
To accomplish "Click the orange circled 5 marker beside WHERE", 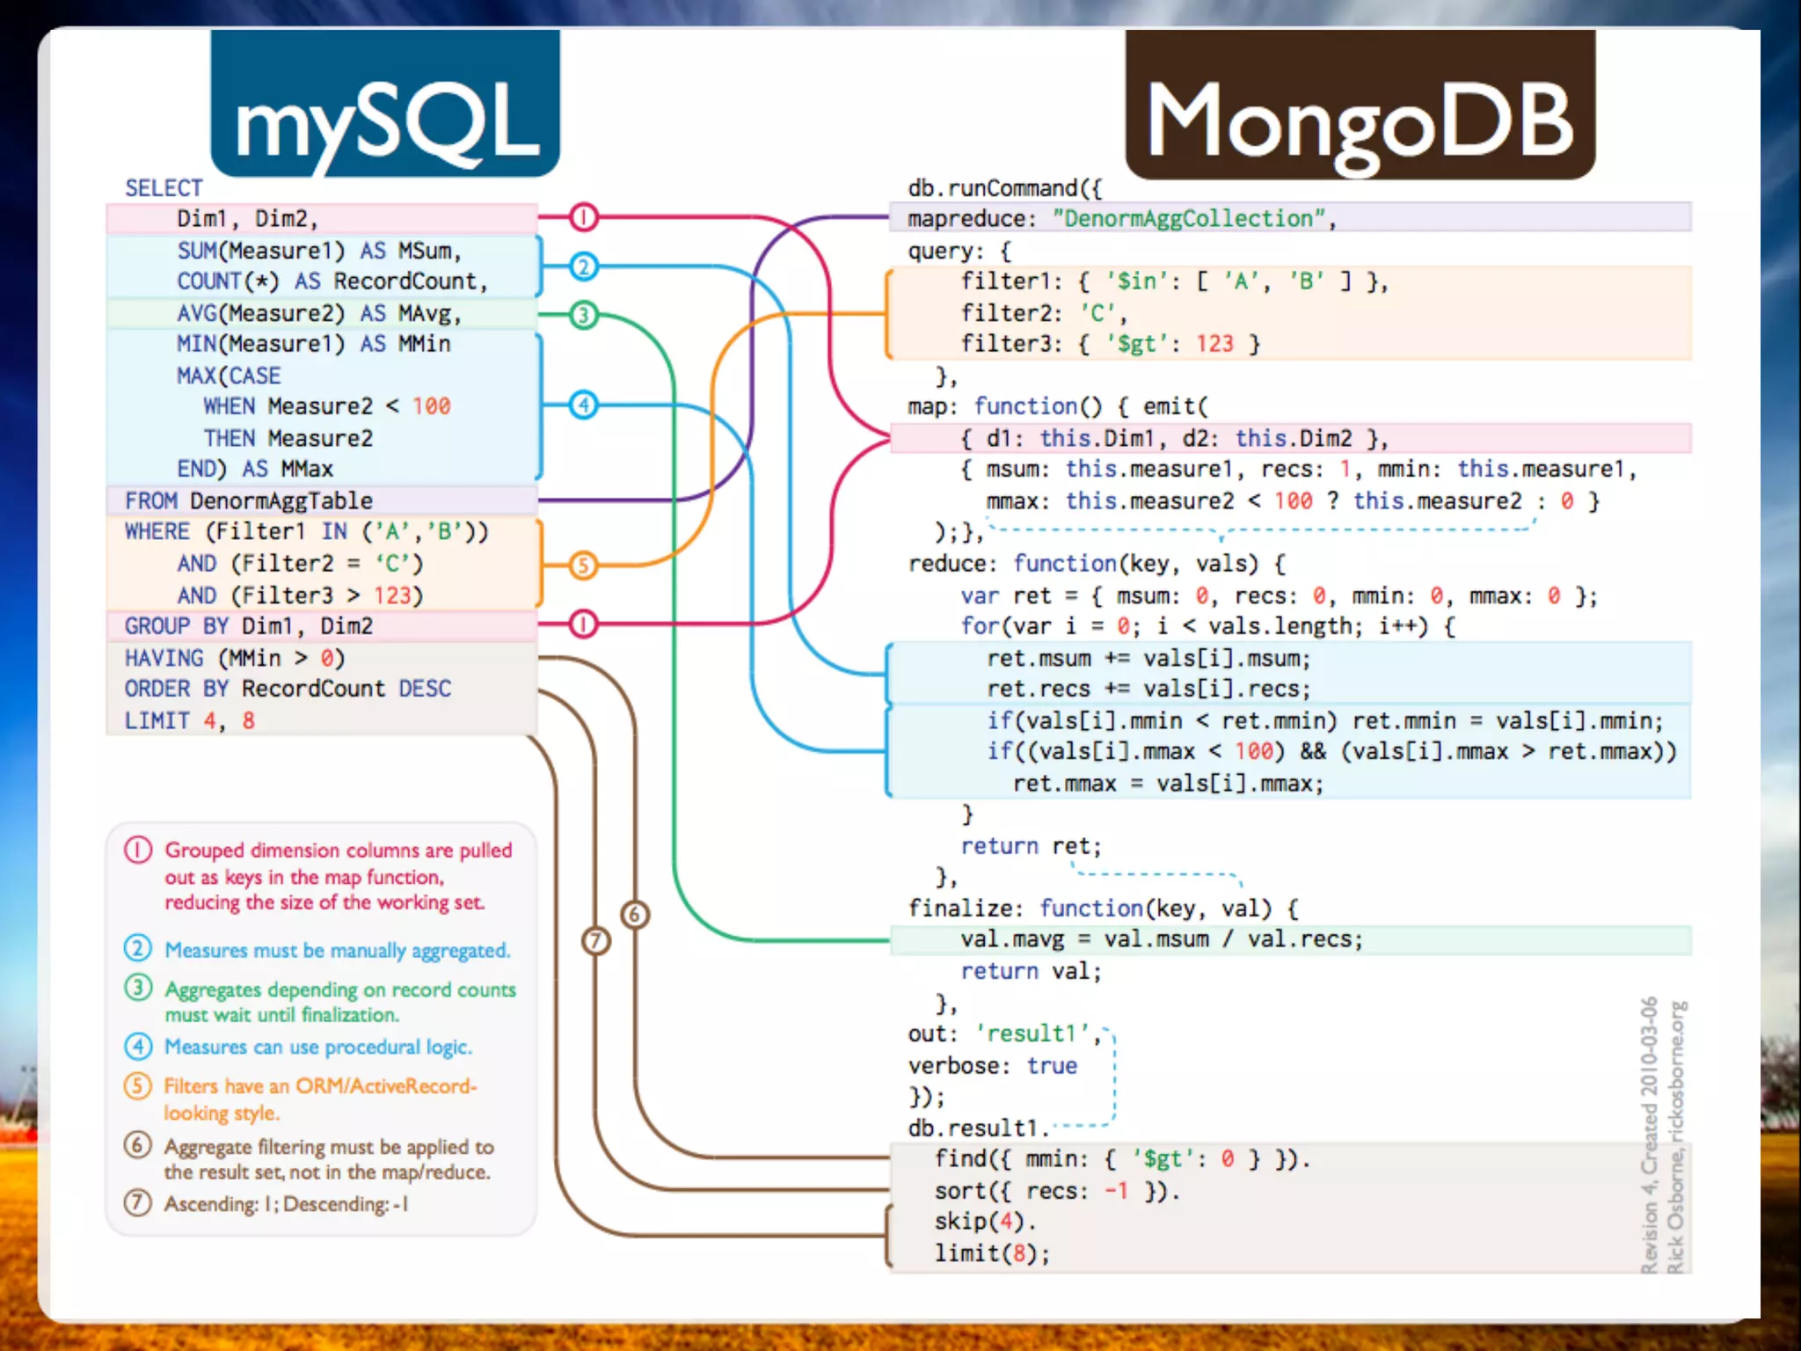I will point(583,565).
